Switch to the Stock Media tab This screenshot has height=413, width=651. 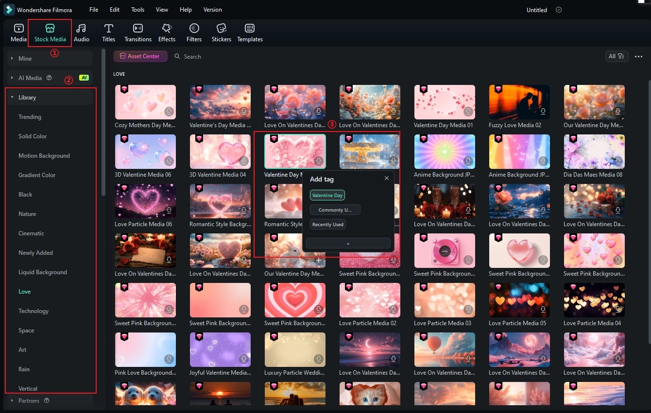coord(50,33)
